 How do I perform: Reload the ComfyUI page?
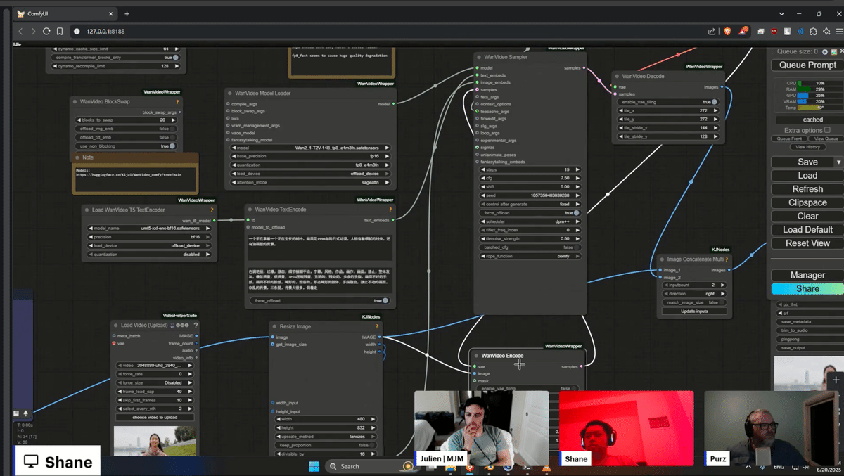pyautogui.click(x=46, y=31)
